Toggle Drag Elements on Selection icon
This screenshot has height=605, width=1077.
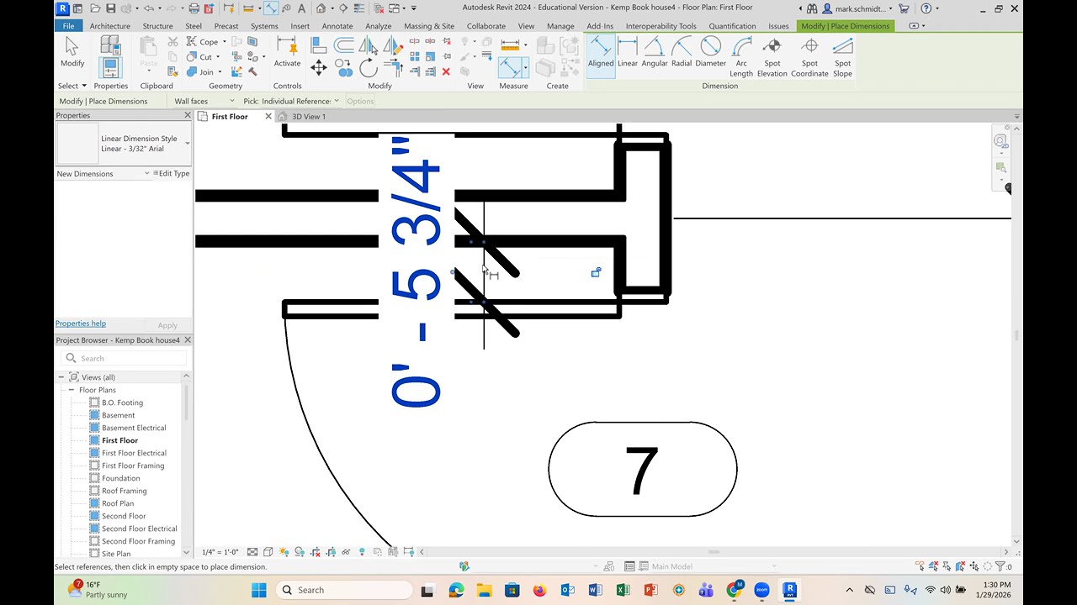pos(975,566)
